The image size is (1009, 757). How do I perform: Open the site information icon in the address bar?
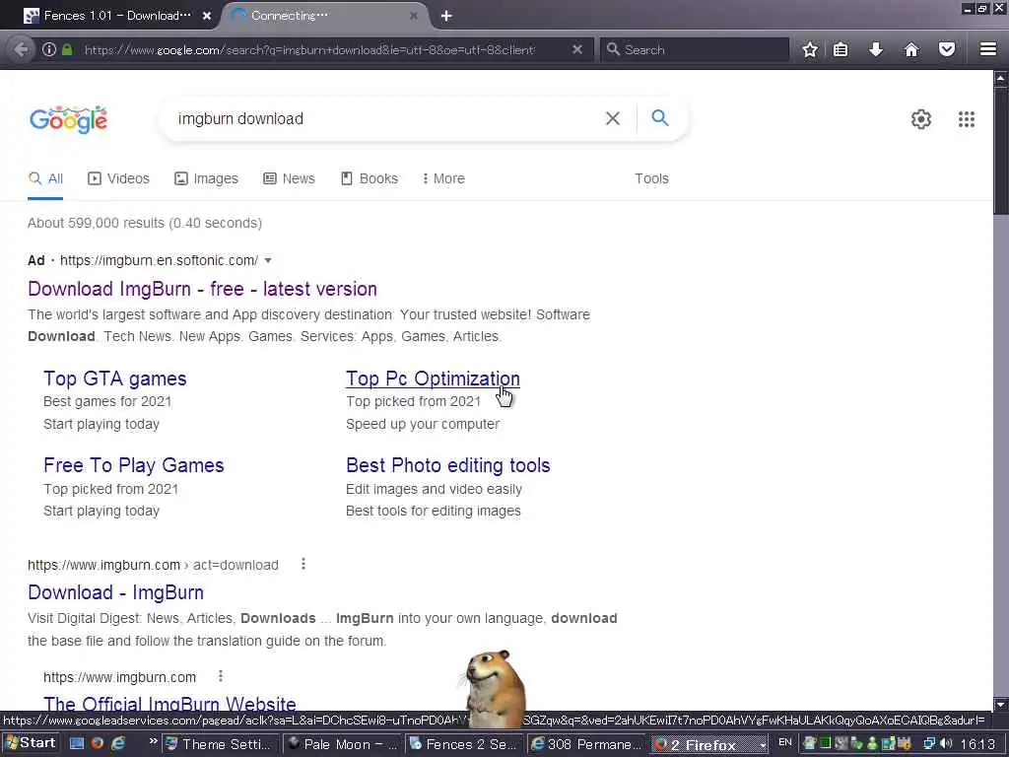click(x=49, y=49)
